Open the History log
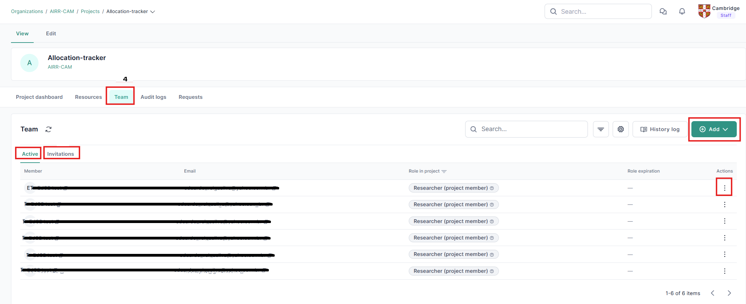Viewport: 746px width, 304px height. (660, 129)
